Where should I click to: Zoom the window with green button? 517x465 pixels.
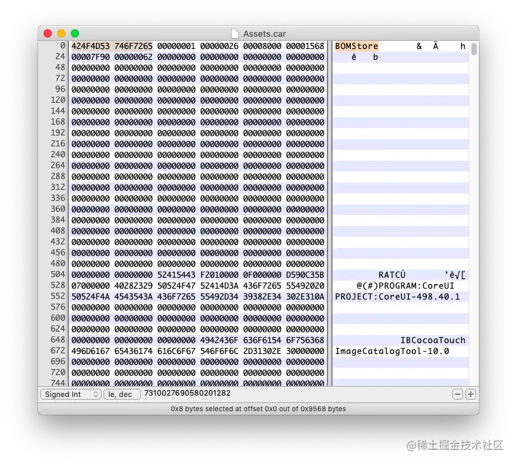point(75,33)
